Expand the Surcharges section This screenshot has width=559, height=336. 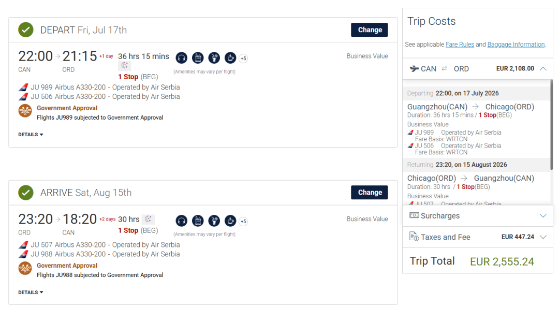(542, 216)
